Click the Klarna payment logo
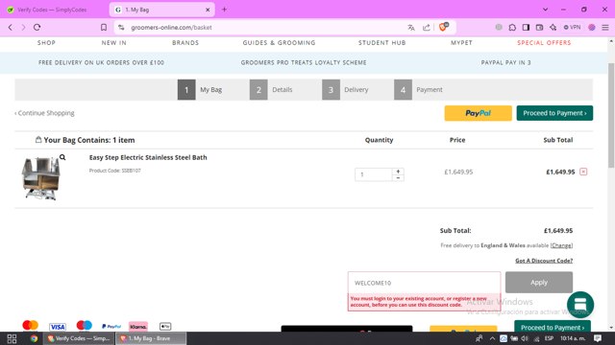Viewport: 615px width, 345px height. pyautogui.click(x=138, y=326)
